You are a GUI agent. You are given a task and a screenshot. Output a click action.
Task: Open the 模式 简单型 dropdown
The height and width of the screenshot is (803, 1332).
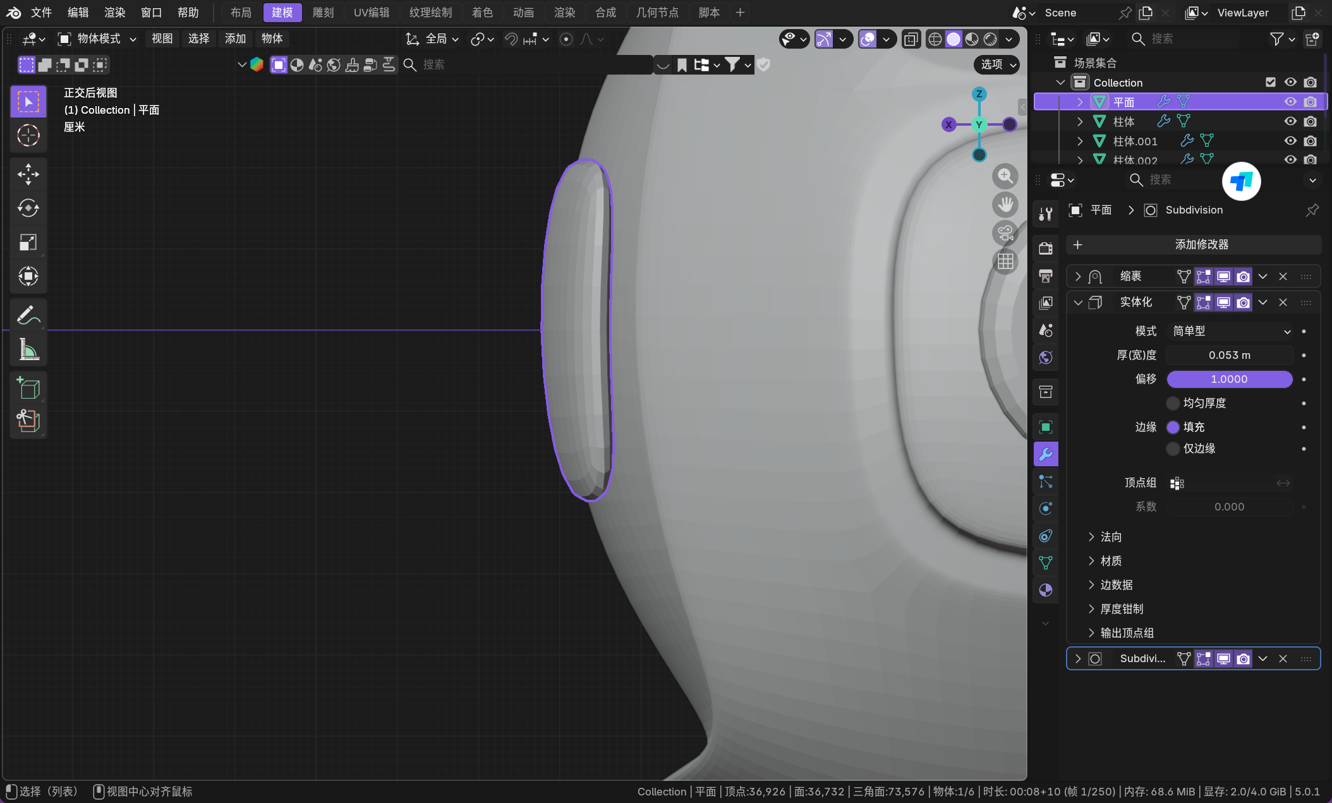[x=1229, y=331]
